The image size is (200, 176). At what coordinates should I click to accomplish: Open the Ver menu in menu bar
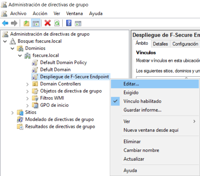pos(57,14)
